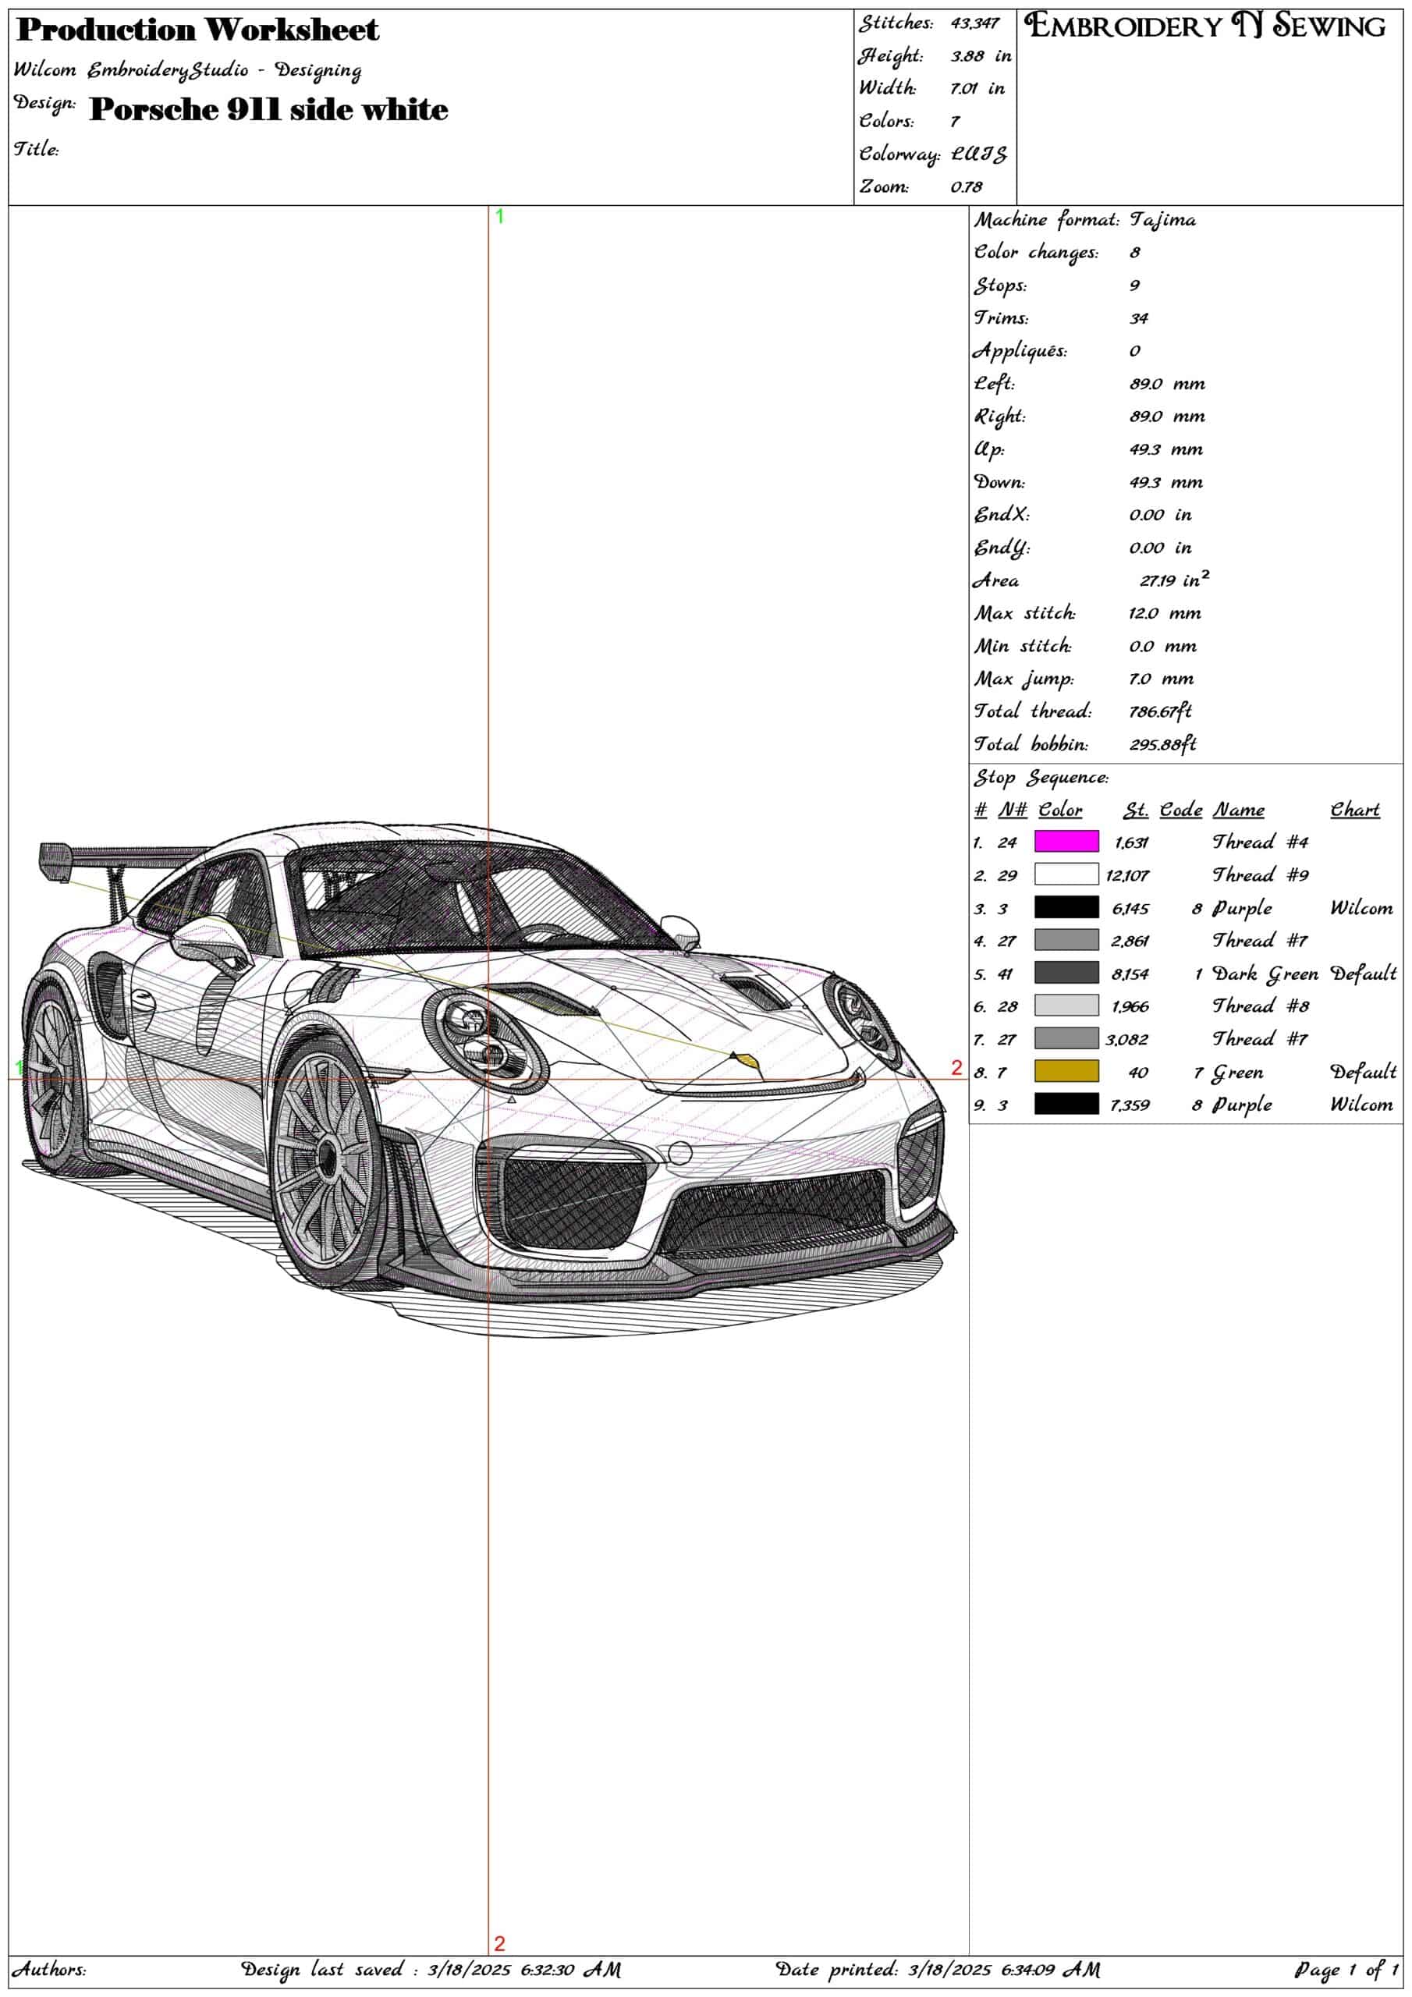Click the white swatch for Thread #9
Screen dimensions: 1412x1997
click(x=1066, y=874)
